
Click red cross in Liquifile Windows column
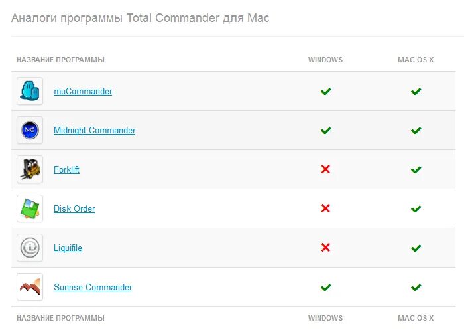pos(325,248)
